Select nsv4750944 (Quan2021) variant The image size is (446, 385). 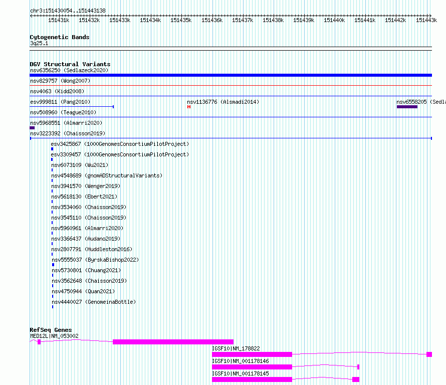83,291
